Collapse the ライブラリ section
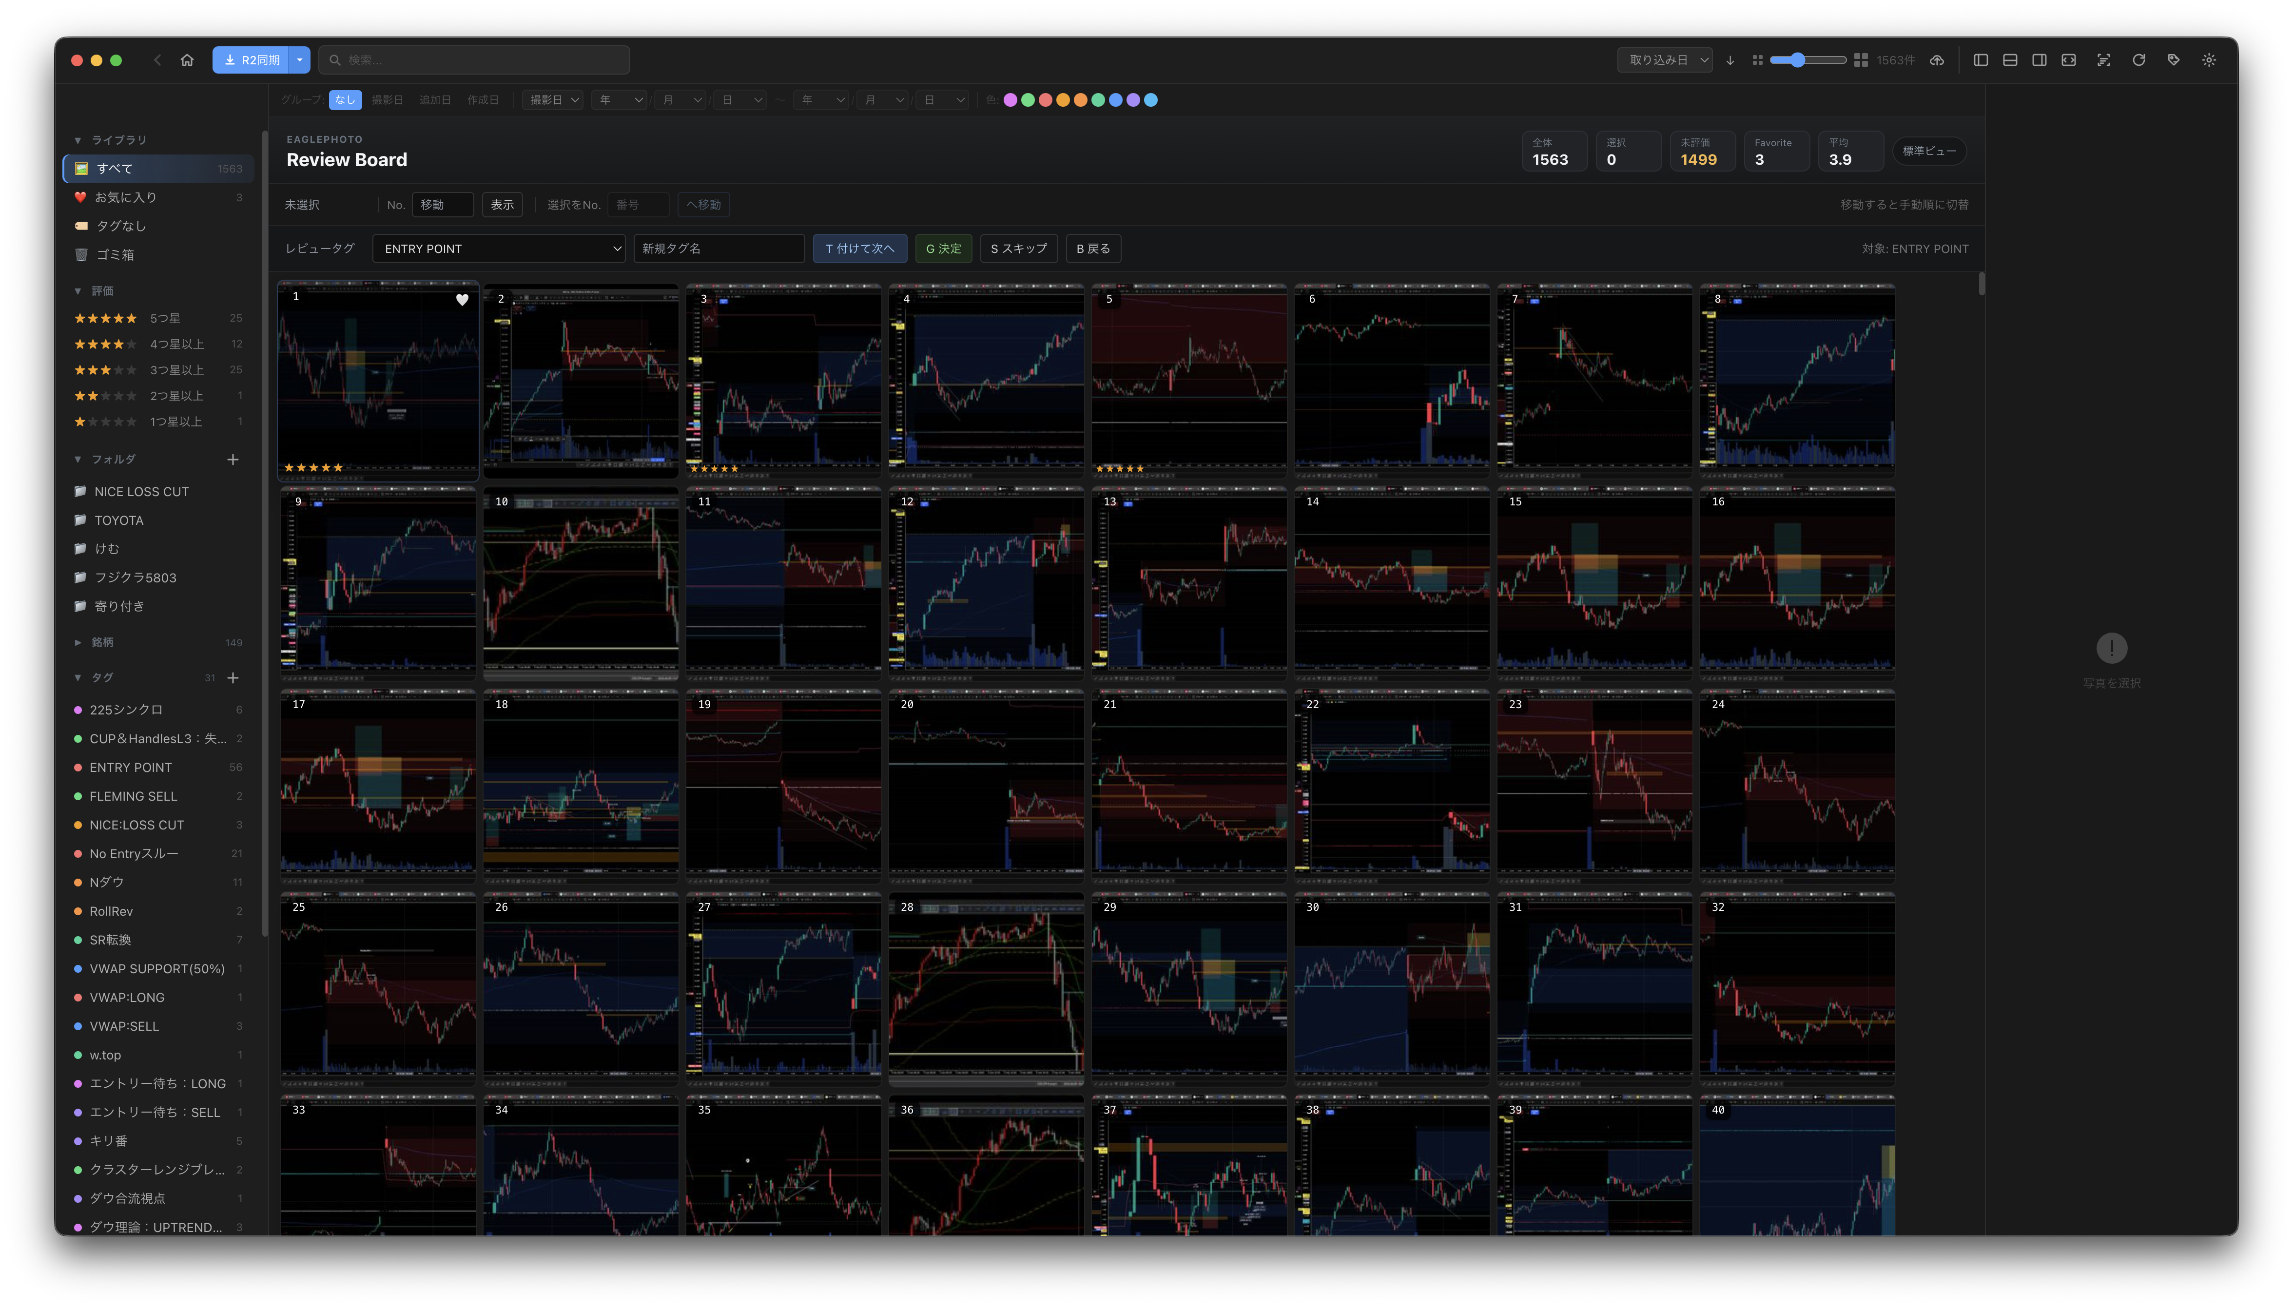This screenshot has height=1308, width=2293. pos(78,140)
